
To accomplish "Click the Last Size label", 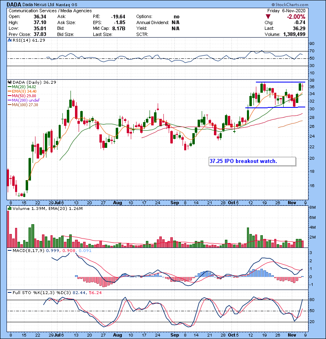I will 102,34.
